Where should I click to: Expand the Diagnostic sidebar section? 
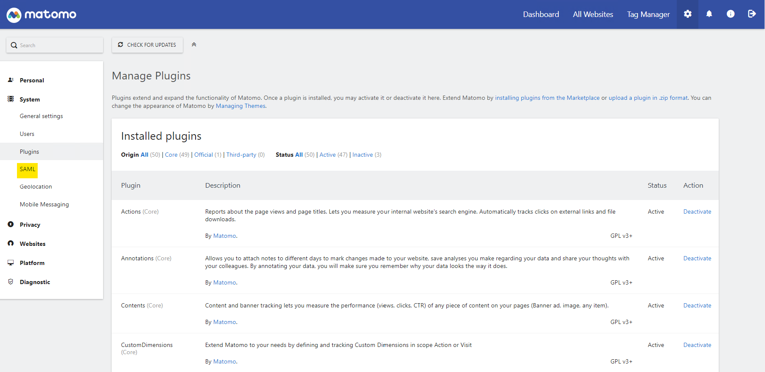click(x=35, y=282)
